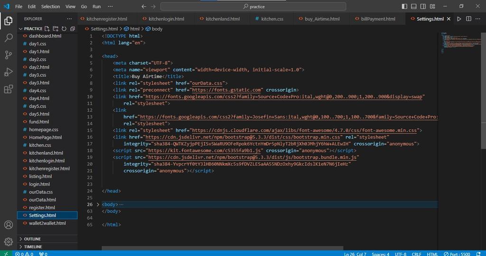Open the Search view in activity bar

9,38
